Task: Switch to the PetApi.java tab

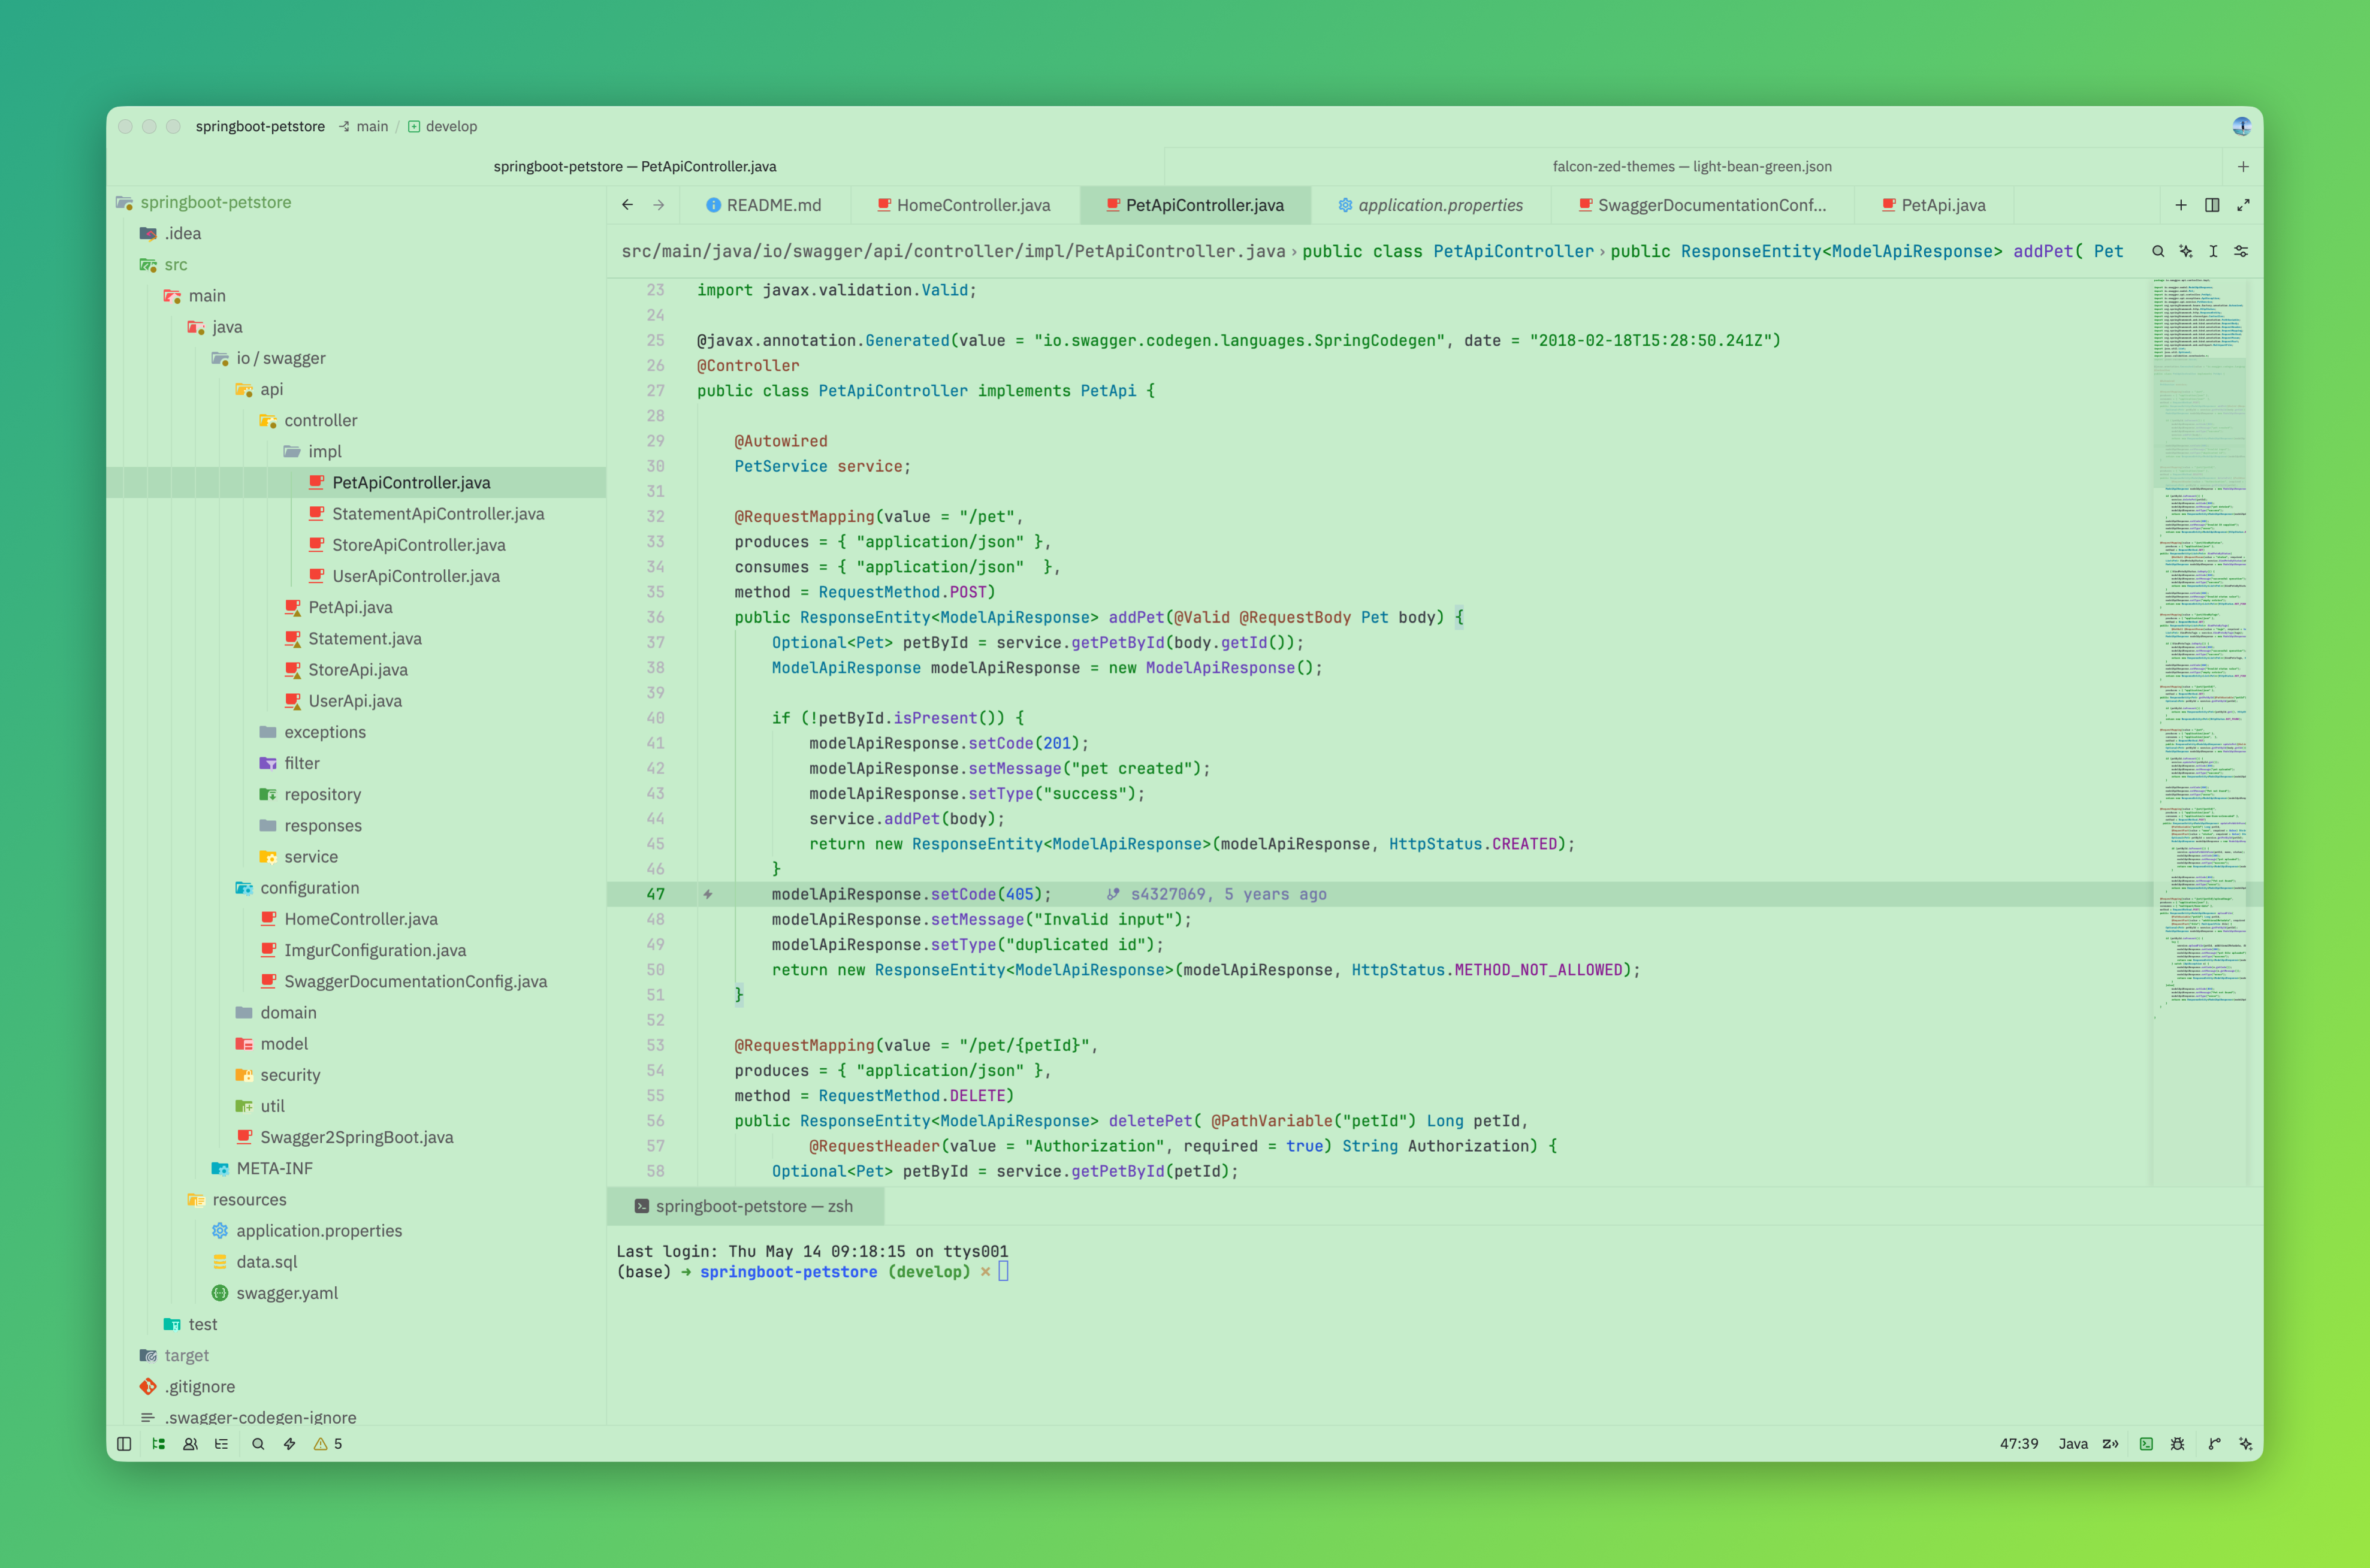Action: (x=1934, y=205)
